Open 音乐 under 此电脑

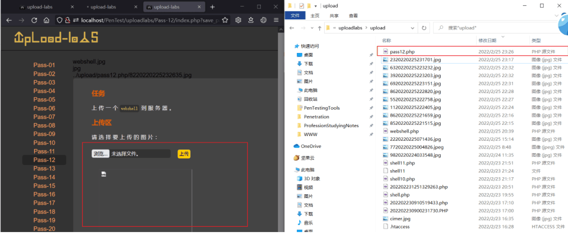point(308,223)
